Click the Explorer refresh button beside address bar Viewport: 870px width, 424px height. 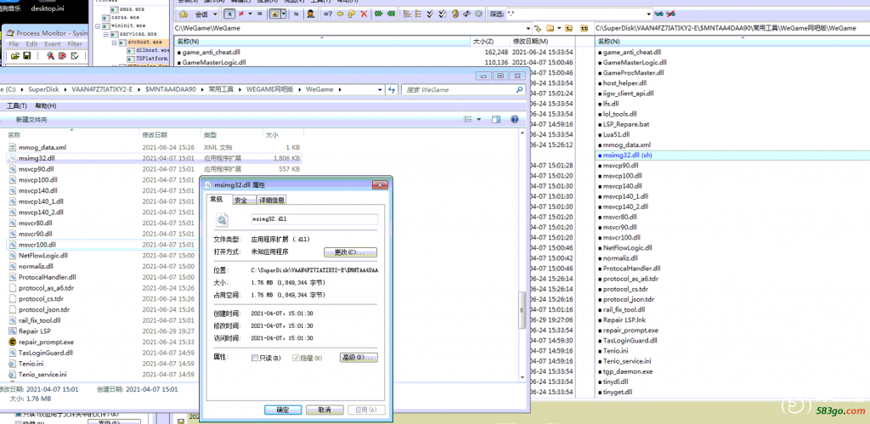click(x=392, y=89)
